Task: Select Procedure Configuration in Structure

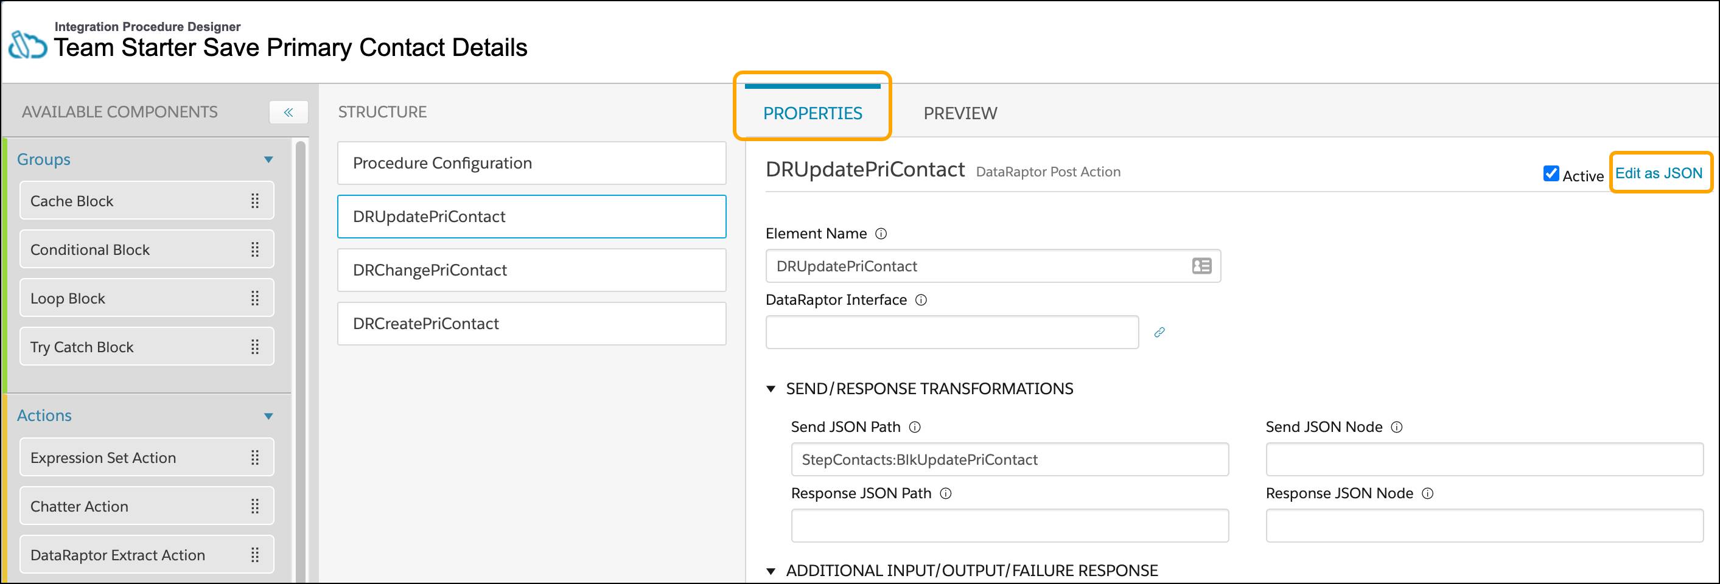Action: 531,163
